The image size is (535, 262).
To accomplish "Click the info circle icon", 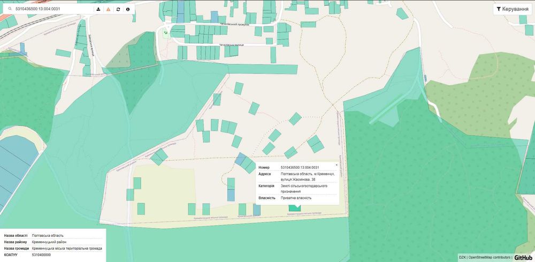I will coord(128,9).
